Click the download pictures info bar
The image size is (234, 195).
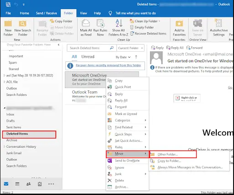click(192, 69)
